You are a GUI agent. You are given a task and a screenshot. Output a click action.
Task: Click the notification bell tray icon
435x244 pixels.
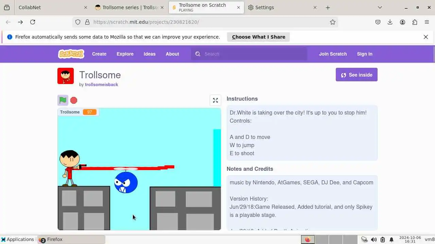click(391, 240)
